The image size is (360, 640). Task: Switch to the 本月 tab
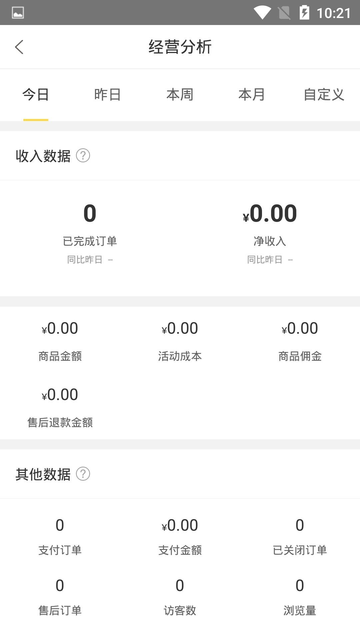click(x=252, y=95)
